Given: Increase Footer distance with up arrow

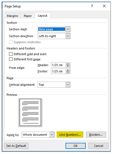Looking at the screenshot, I should (x=68, y=70).
